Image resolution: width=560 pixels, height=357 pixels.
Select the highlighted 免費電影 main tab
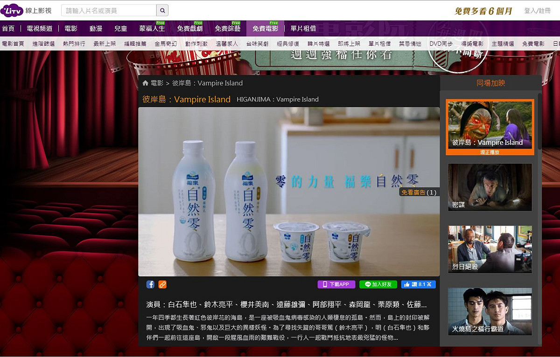point(266,28)
